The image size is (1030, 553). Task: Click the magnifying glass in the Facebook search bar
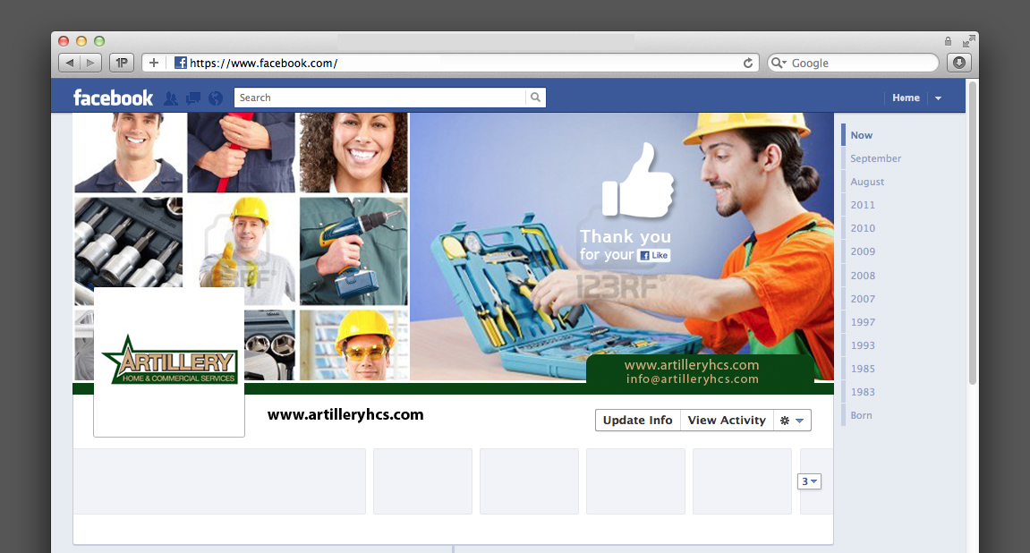[534, 97]
